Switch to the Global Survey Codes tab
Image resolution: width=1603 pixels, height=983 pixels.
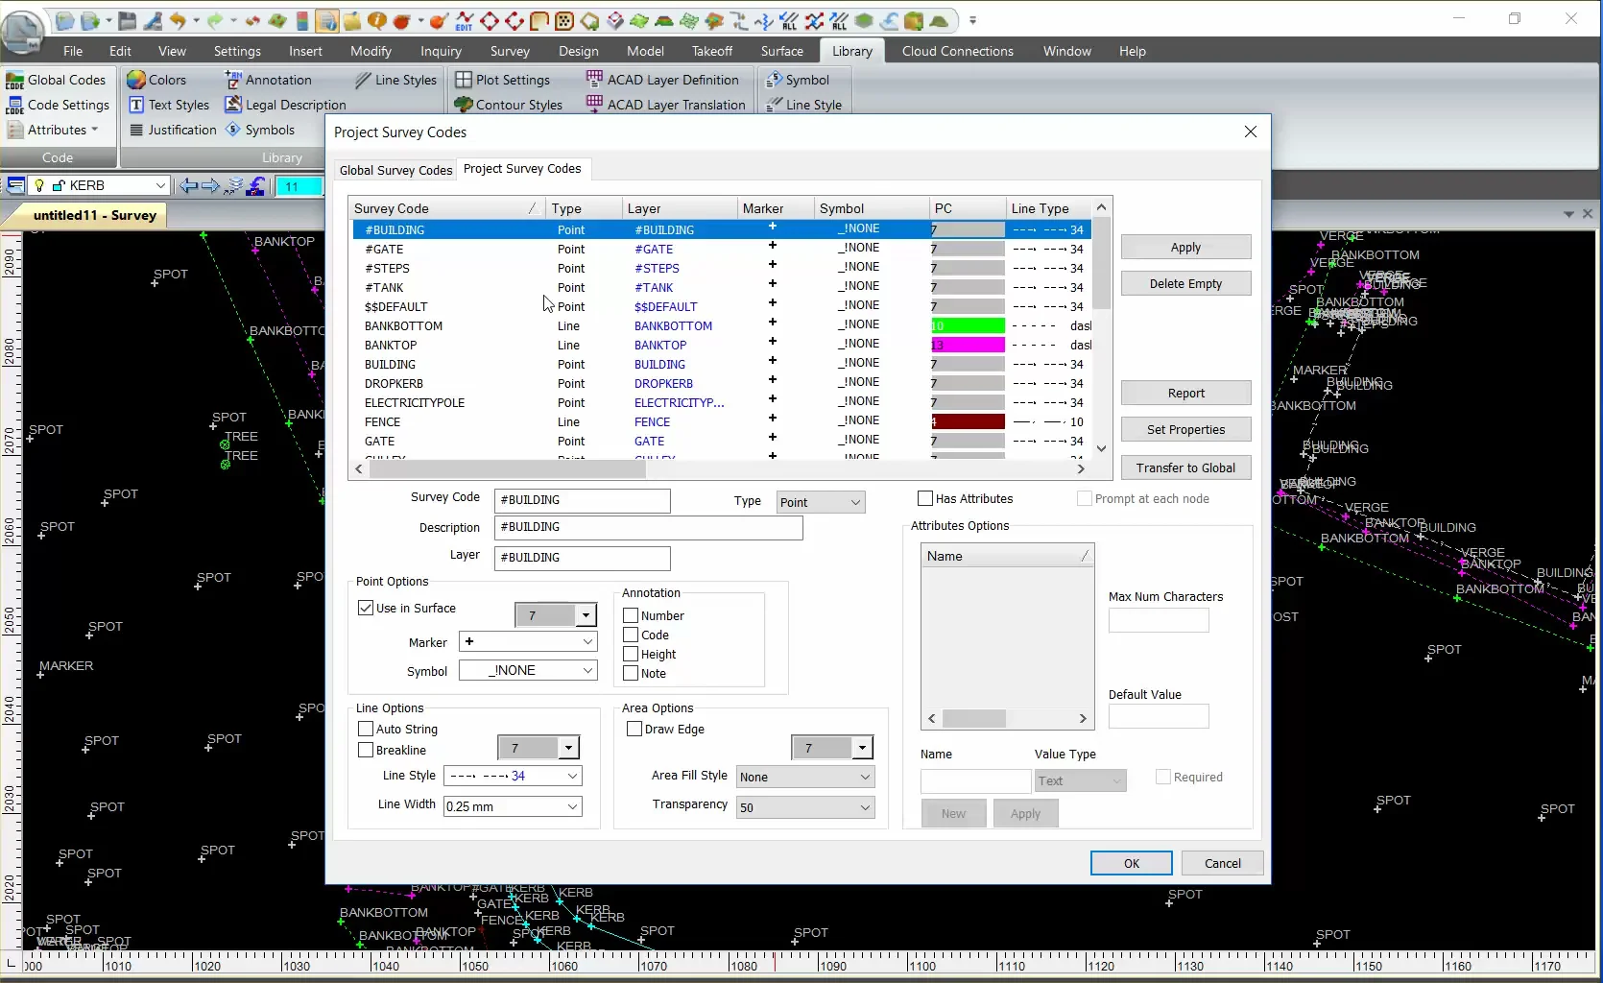click(395, 170)
